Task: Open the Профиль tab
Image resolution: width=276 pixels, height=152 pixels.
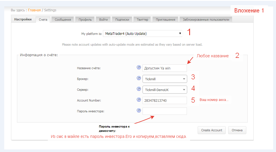Action: click(85, 20)
